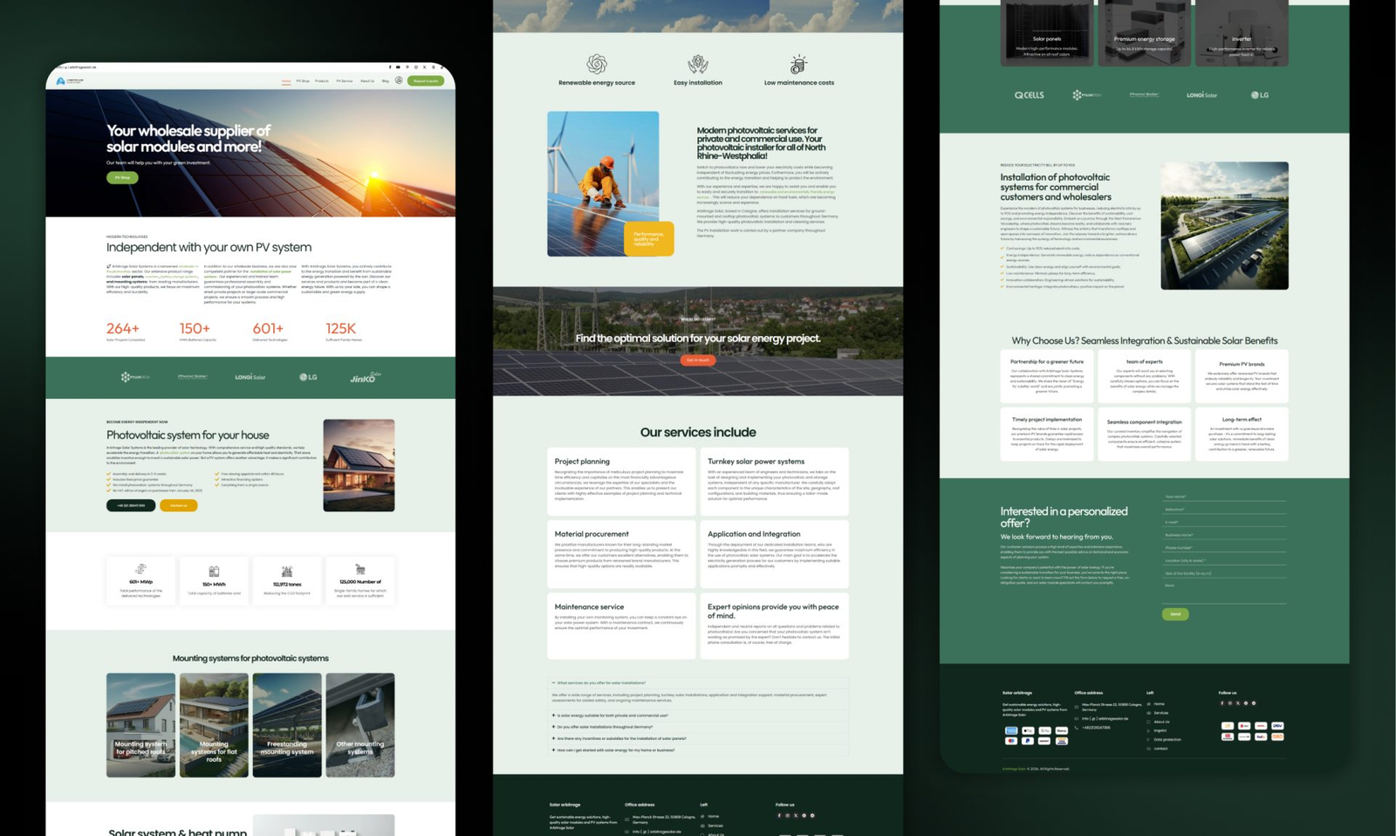The width and height of the screenshot is (1396, 836).
Task: Click the X social icon in the top bar
Action: pos(424,67)
